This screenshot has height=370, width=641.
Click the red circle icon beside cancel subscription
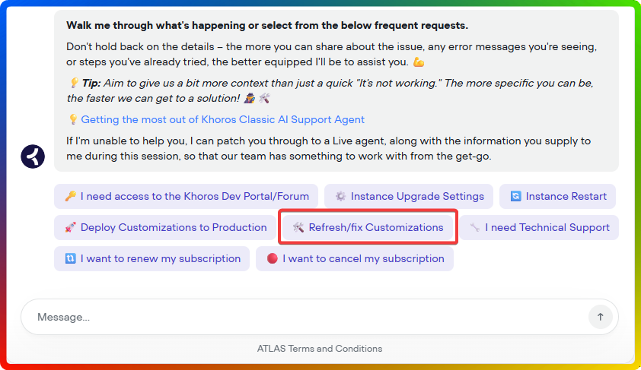pyautogui.click(x=272, y=258)
